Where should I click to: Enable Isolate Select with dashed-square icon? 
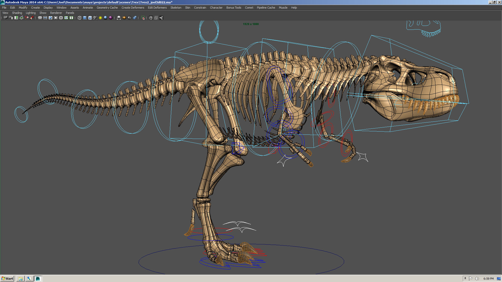(142, 18)
